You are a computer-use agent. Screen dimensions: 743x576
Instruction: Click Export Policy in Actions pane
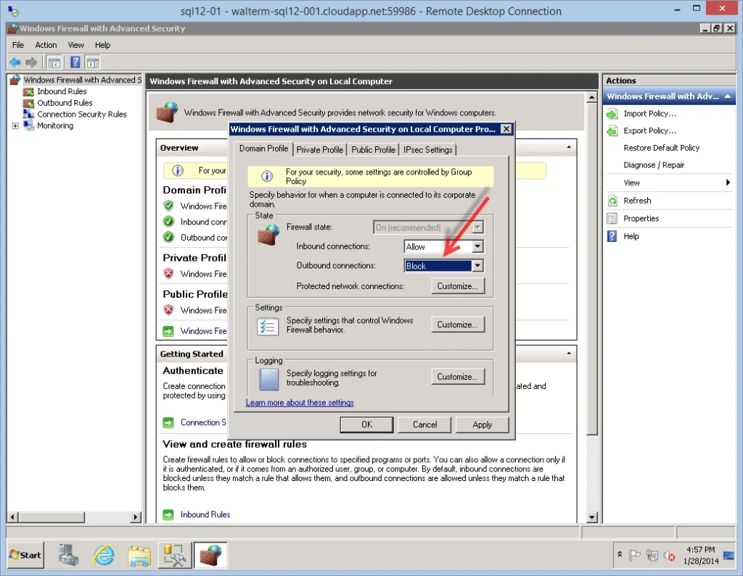(x=649, y=131)
